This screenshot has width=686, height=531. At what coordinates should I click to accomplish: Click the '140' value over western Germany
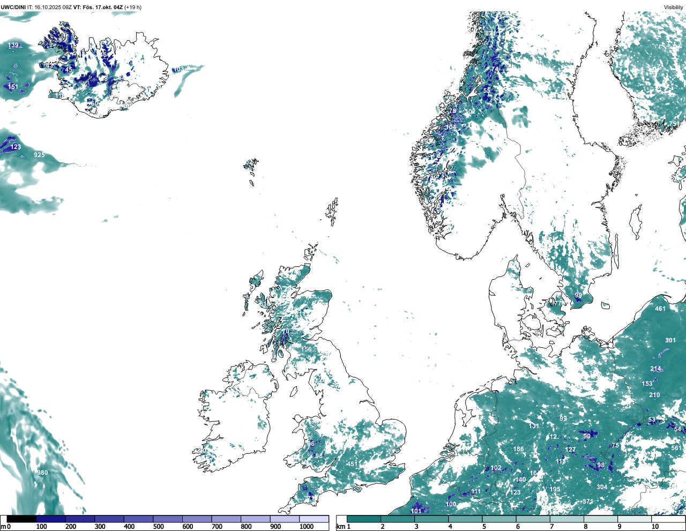(x=520, y=480)
